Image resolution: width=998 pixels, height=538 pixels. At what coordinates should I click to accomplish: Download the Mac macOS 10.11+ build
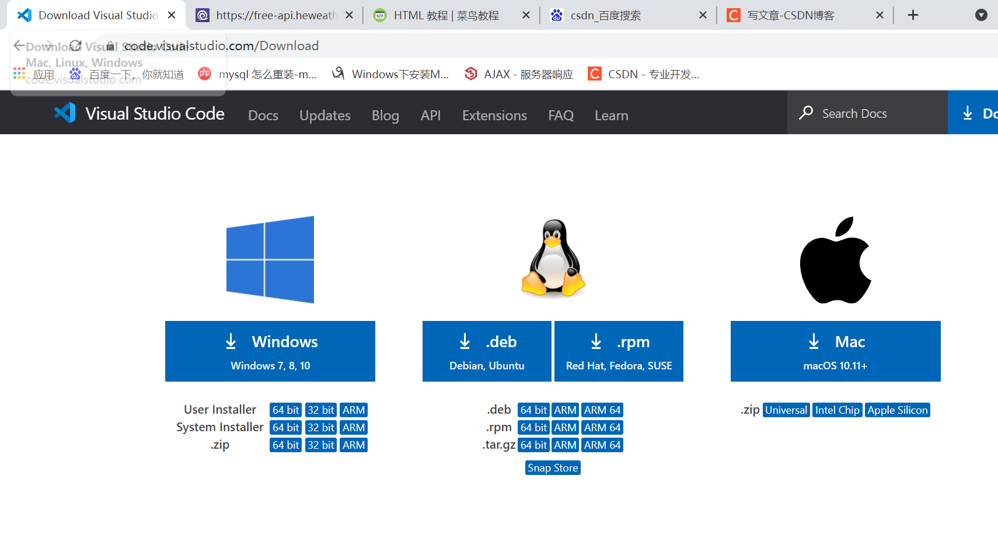(x=836, y=351)
